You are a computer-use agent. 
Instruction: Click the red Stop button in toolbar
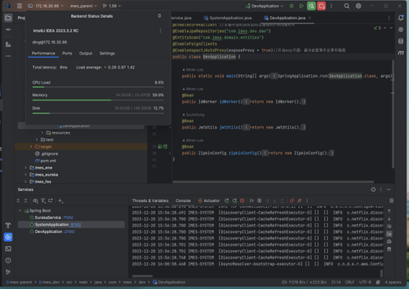[321, 6]
